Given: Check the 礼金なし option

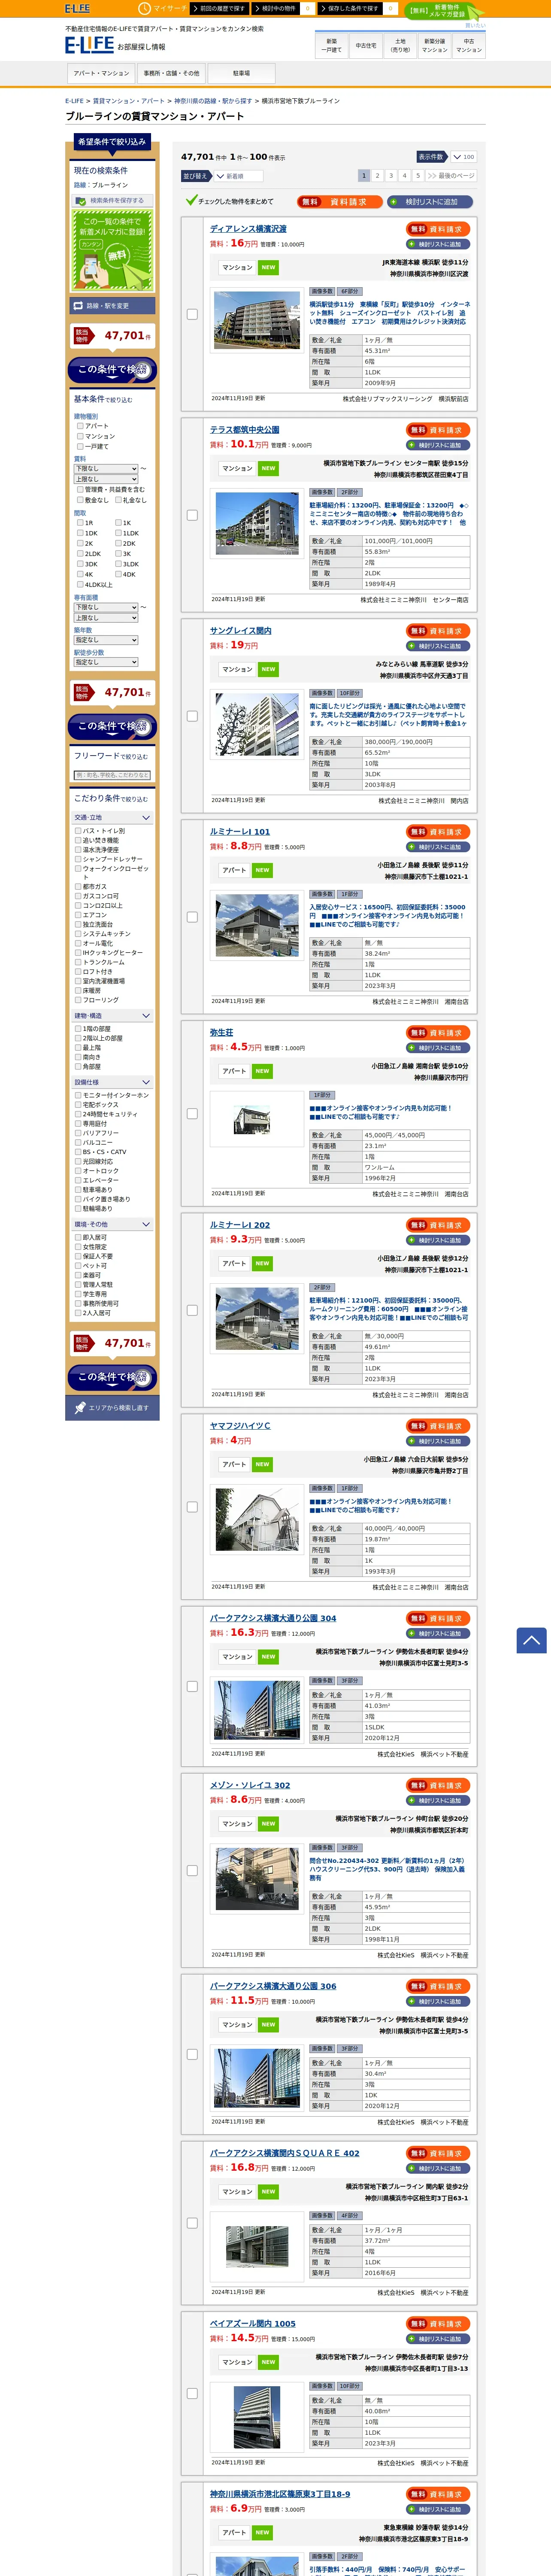Looking at the screenshot, I should tap(118, 500).
